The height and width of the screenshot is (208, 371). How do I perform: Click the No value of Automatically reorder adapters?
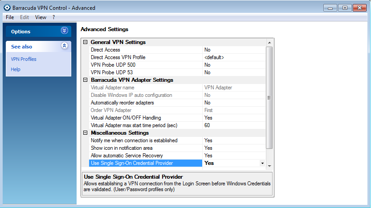coord(207,103)
